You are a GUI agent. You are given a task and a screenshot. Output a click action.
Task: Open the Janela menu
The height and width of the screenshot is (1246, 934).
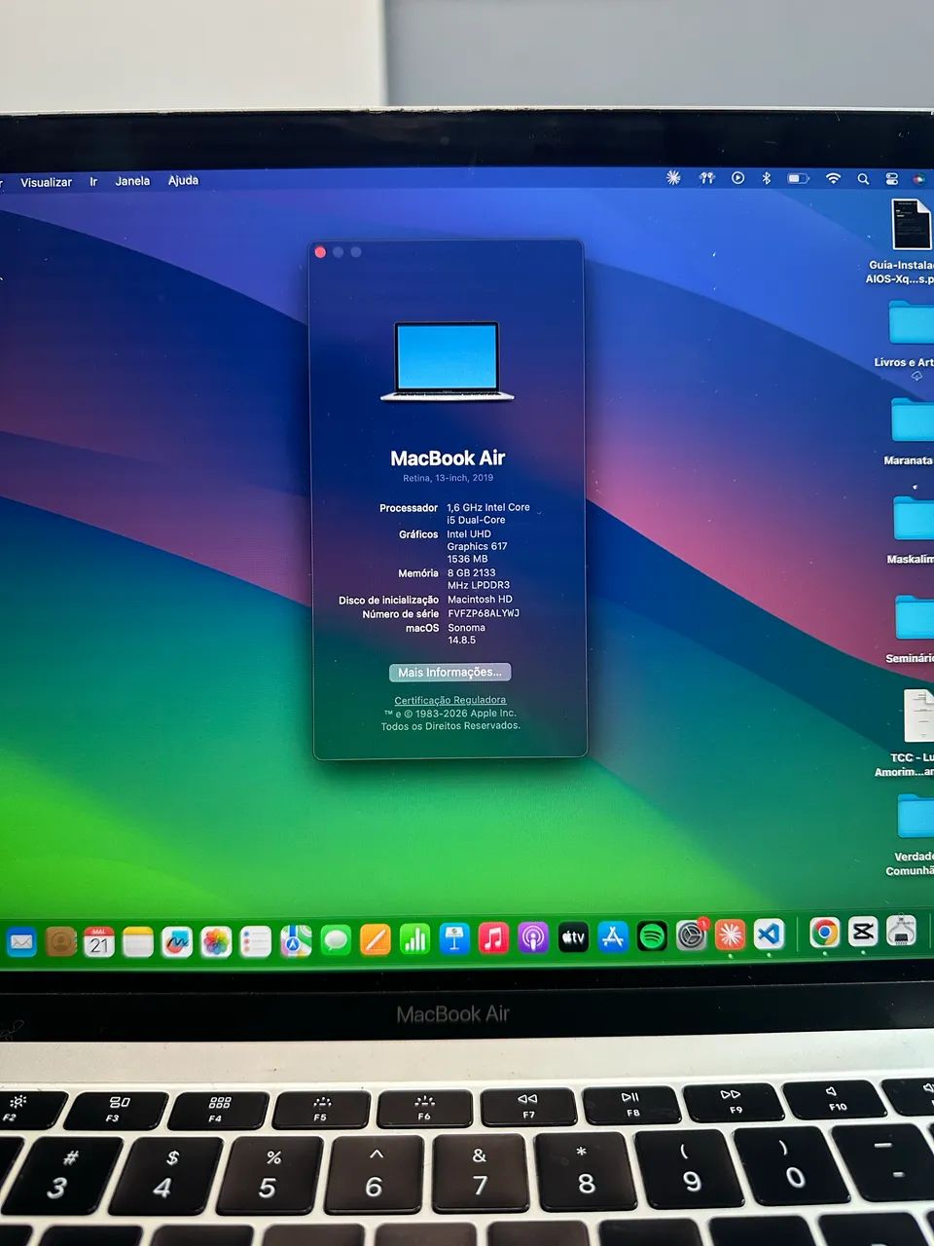tap(132, 181)
